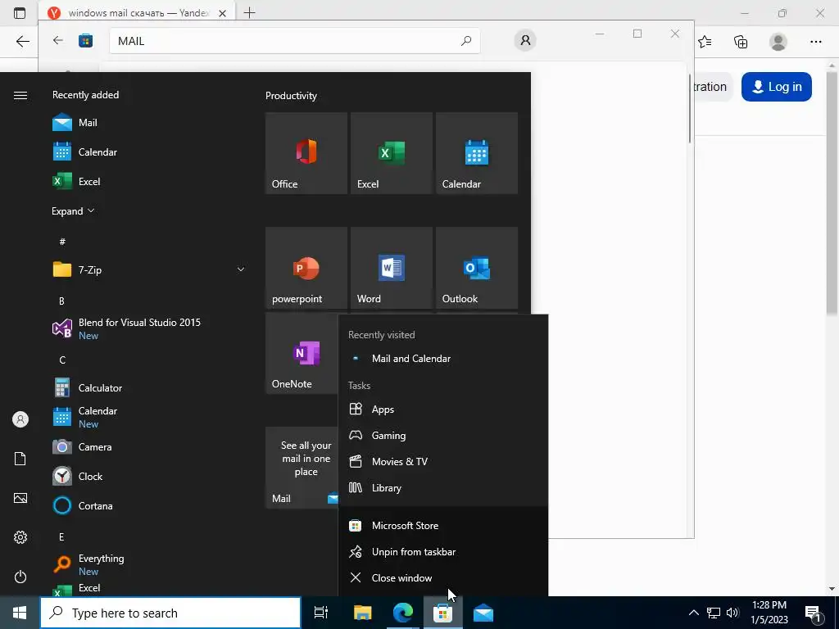Open the Mail live tile
This screenshot has width=839, height=629.
coord(302,467)
